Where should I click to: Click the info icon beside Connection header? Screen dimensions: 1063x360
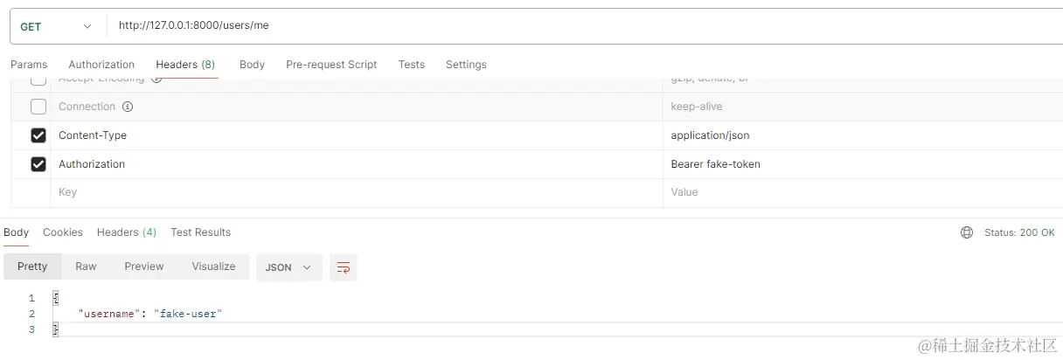tap(128, 107)
